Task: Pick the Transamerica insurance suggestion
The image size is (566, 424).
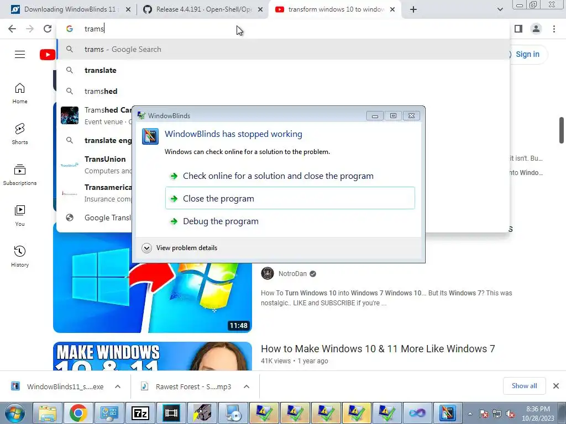Action: [x=95, y=193]
